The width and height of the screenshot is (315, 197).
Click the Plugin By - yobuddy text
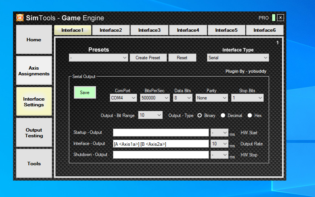point(246,71)
